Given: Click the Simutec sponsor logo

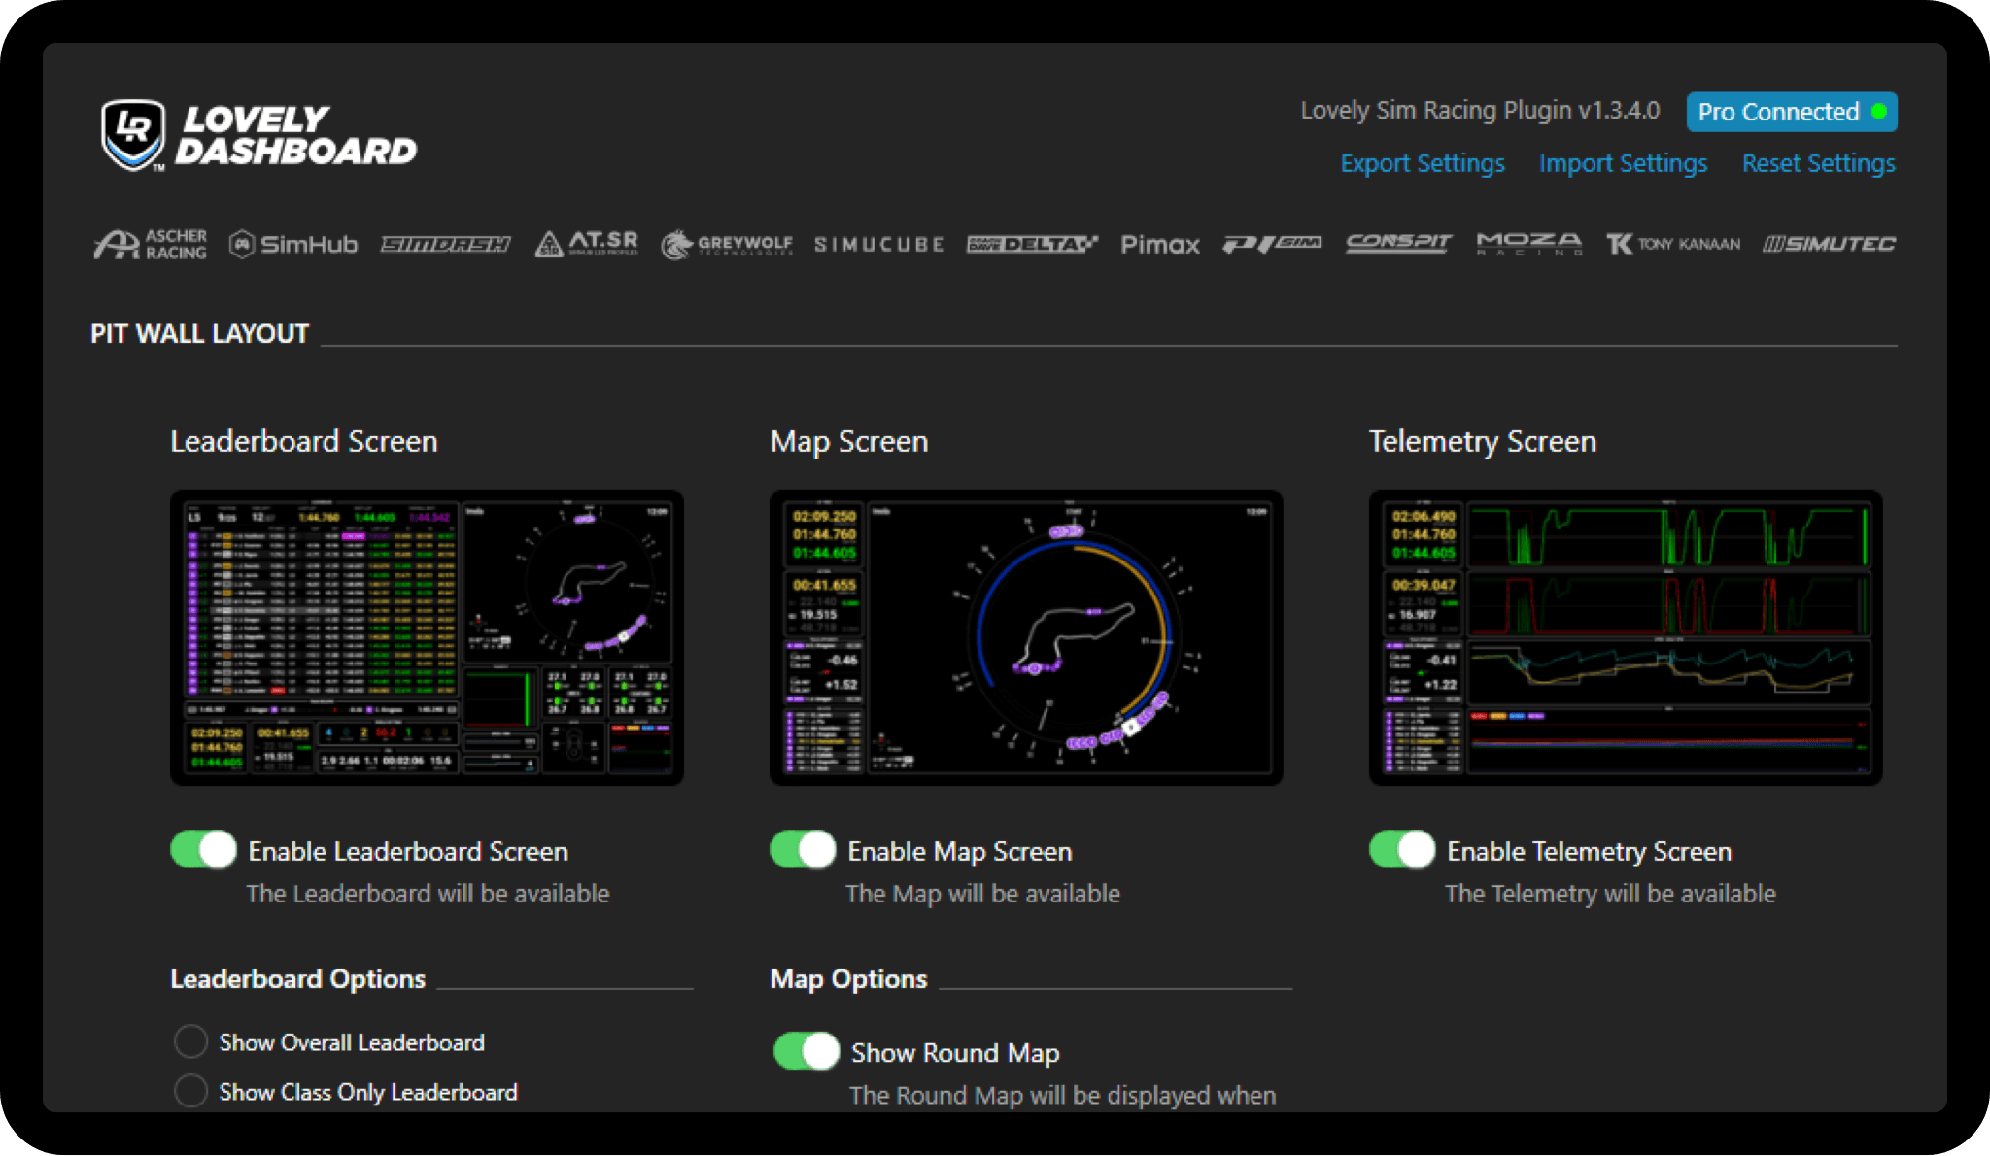Looking at the screenshot, I should [1829, 244].
